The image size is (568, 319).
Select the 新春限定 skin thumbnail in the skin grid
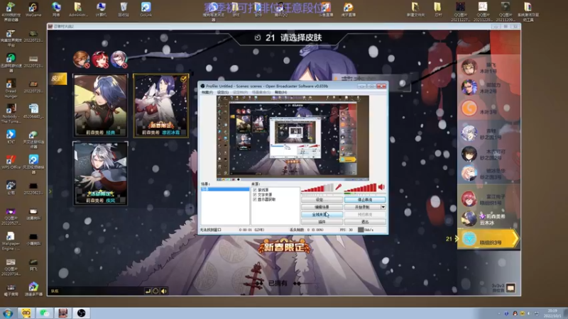[161, 105]
